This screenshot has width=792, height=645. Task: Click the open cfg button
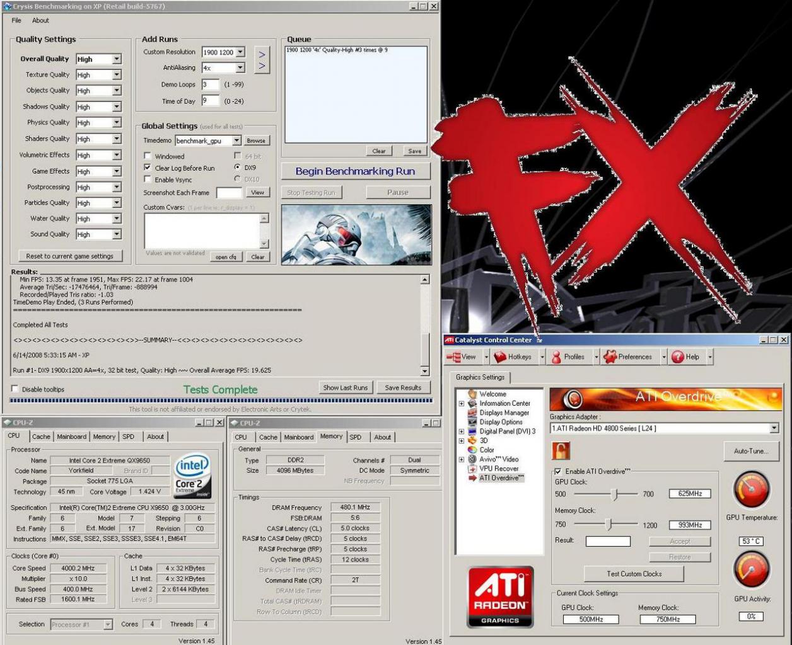pyautogui.click(x=226, y=257)
